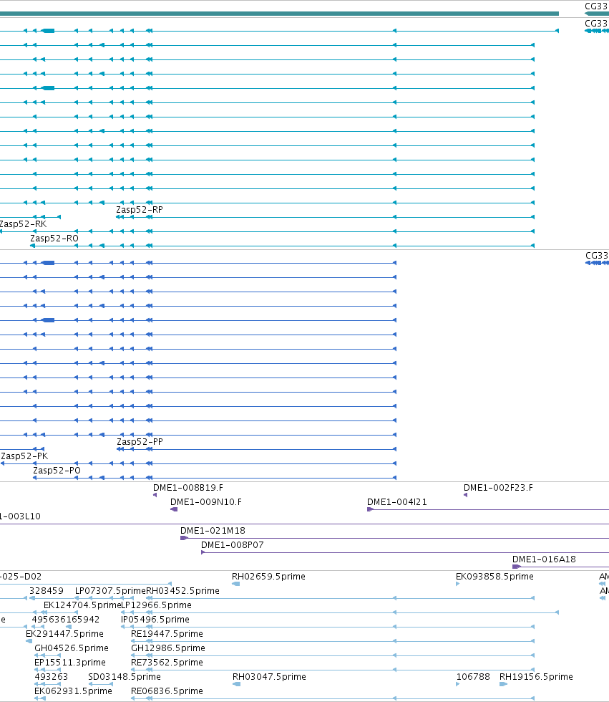Select the Zasp52-RP transcript label

(140, 209)
